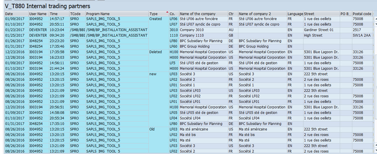377x154 pixels.
Task: Select date cell 12/20/2016
Action: 16,107
